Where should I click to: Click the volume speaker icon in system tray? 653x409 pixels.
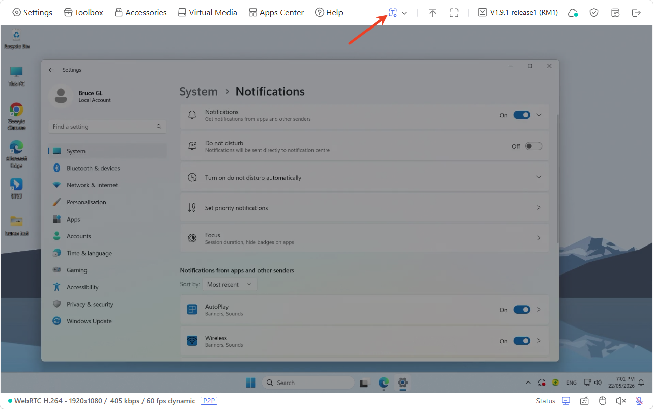(598, 383)
